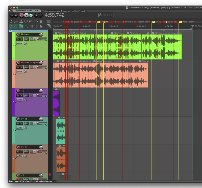This screenshot has height=188, width=202.
Task: Click the Route button on the 2-4 T1 track
Action: click(x=26, y=123)
